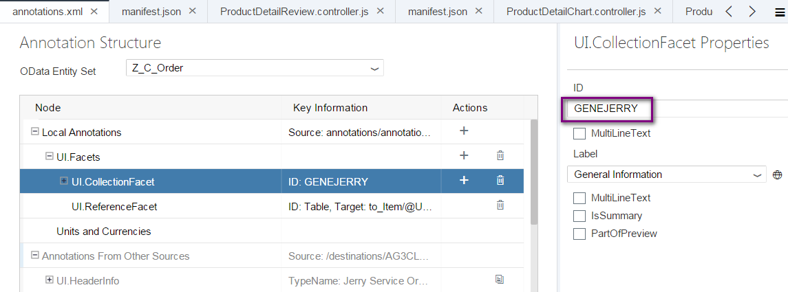Select the Units and Currencies row

(x=271, y=231)
